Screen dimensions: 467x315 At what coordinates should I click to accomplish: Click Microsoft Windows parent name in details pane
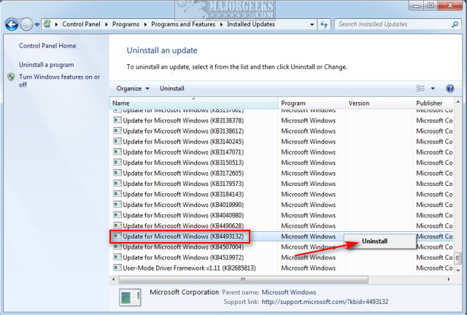point(289,292)
